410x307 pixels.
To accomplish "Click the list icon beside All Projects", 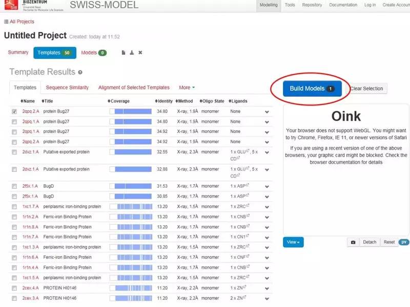I will pos(6,21).
